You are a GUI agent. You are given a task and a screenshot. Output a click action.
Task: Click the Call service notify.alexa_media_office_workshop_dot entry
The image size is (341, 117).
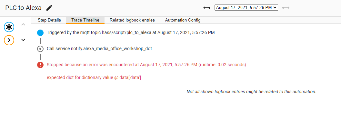click(99, 49)
